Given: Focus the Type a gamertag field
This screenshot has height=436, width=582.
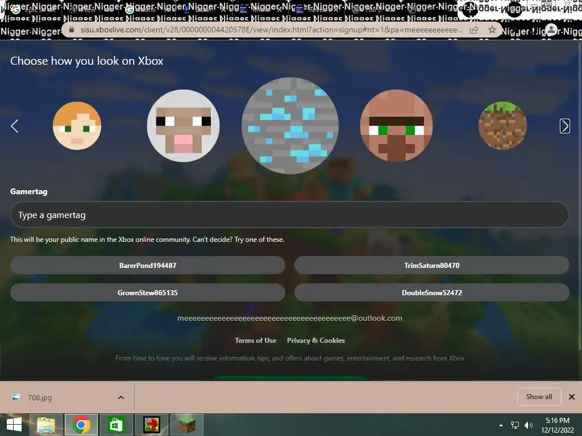Looking at the screenshot, I should [289, 215].
